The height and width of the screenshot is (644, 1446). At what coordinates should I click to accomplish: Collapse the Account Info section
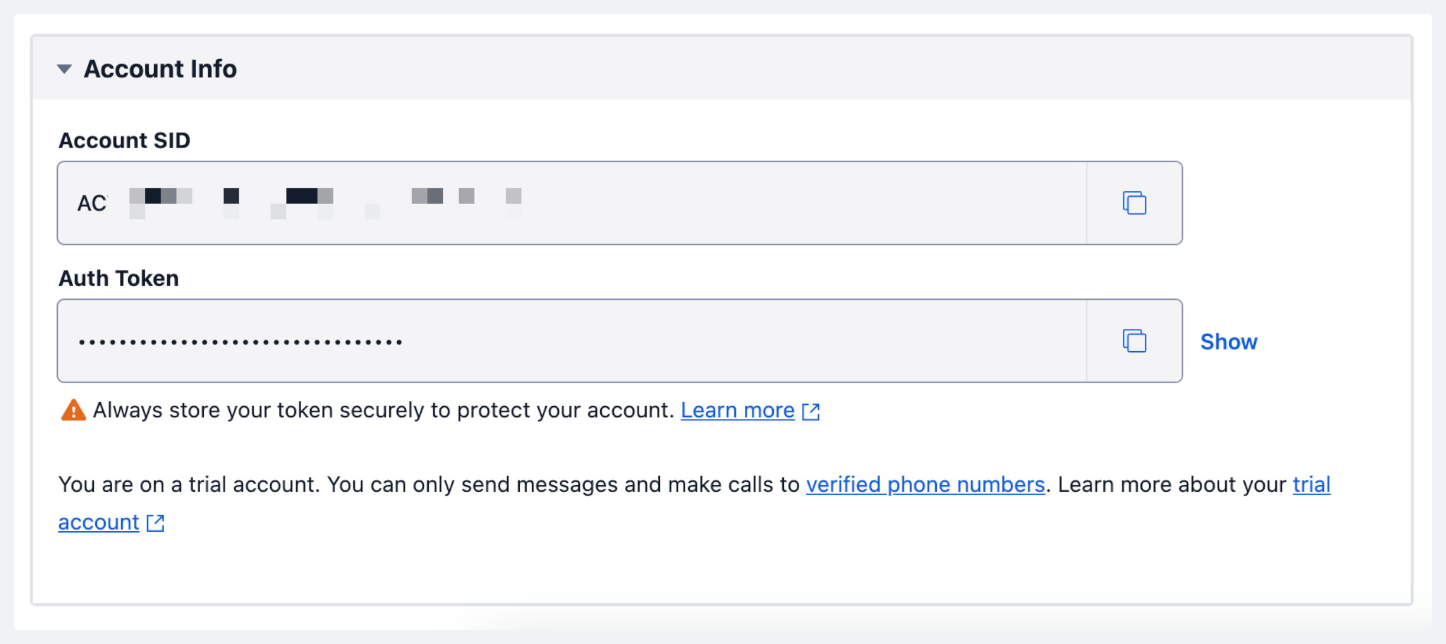tap(64, 69)
